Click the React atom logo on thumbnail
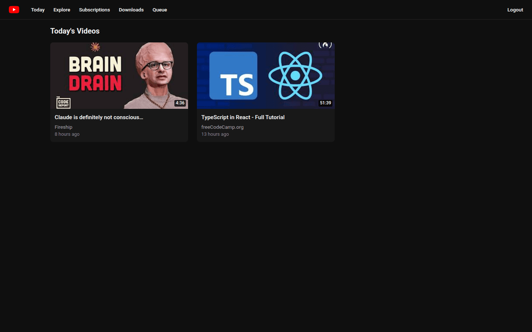 coord(295,76)
